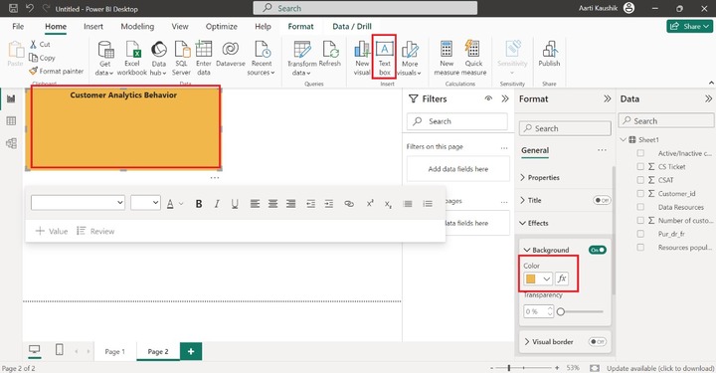This screenshot has height=373, width=716.
Task: Check the Pur_dr_fr field checkbox
Action: (640, 234)
